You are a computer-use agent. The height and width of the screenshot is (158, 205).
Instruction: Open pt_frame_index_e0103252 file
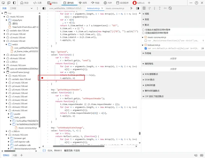26,51
